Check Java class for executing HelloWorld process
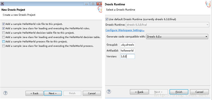The height and width of the screenshot is (100, 212). pyautogui.click(x=3, y=46)
